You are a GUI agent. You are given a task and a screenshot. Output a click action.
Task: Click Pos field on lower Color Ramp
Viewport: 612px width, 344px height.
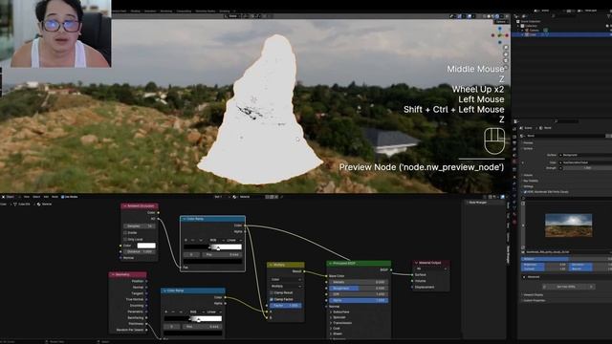(203, 327)
